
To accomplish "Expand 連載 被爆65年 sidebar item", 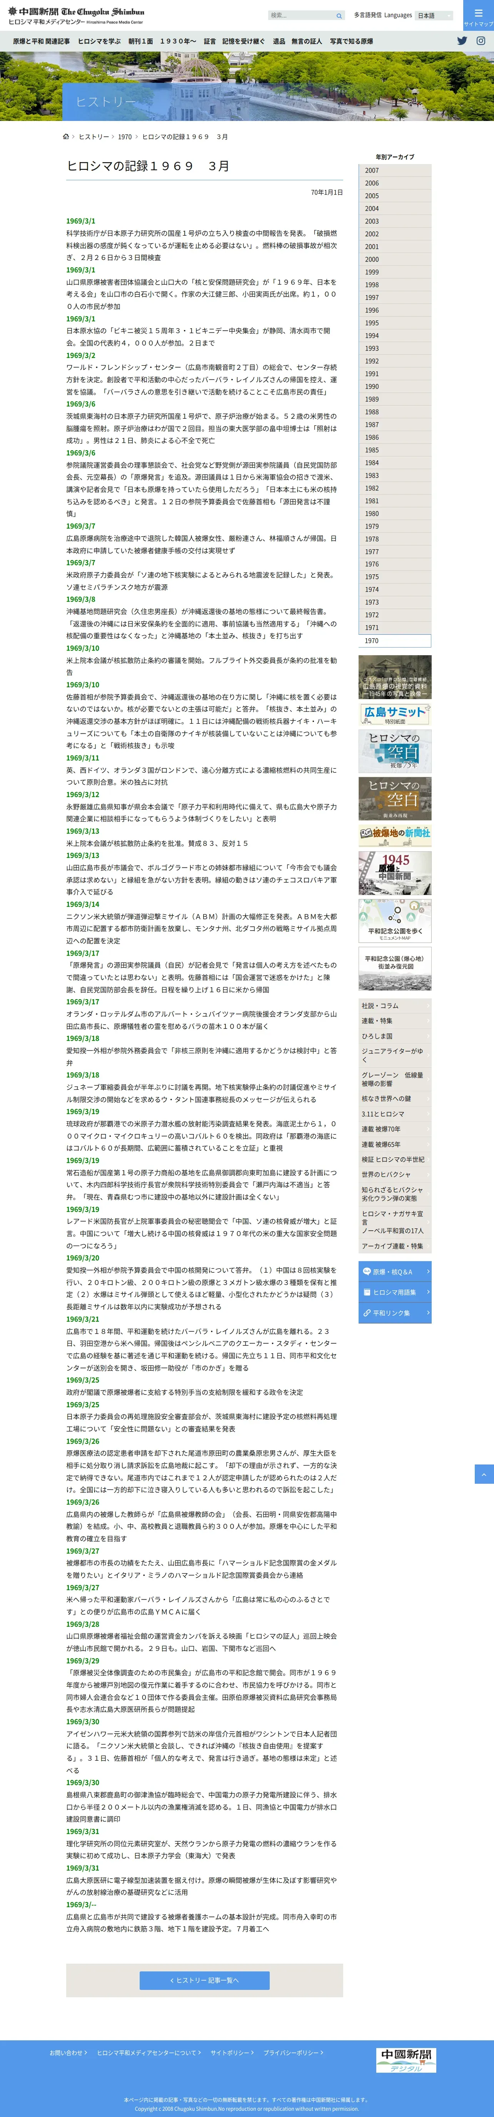I will (x=395, y=1144).
